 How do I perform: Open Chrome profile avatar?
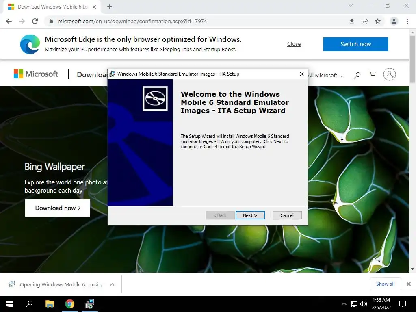[x=394, y=21]
